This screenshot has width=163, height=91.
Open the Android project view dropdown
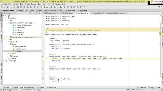click(9, 13)
